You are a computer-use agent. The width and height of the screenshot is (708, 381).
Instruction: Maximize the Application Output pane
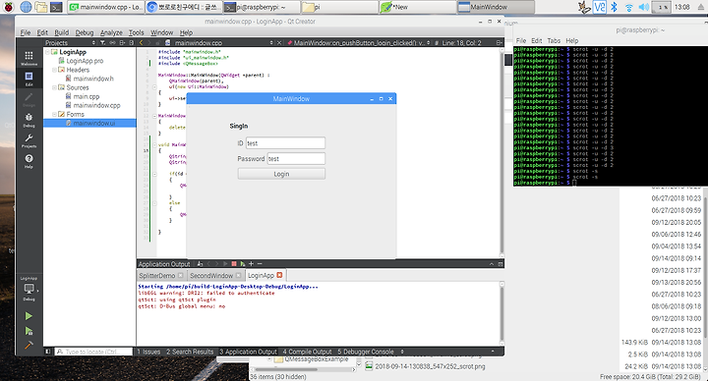(492, 264)
